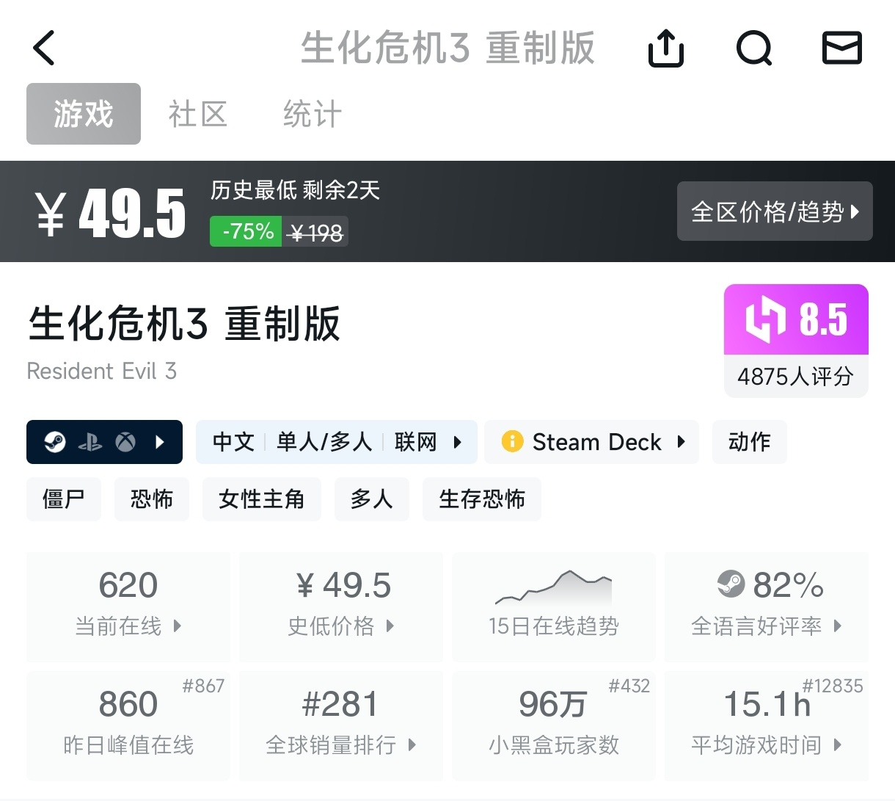Select the 多人 tag
This screenshot has width=895, height=801.
click(x=372, y=499)
